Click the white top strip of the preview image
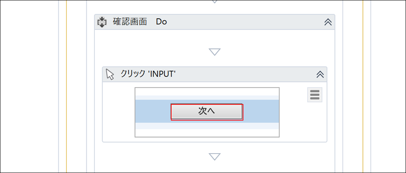Screen dimensions: 406x173 [207, 91]
